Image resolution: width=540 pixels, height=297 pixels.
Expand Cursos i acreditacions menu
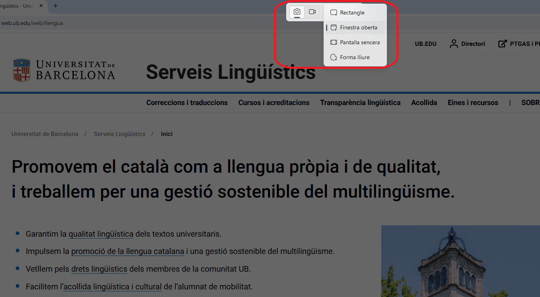coord(274,103)
